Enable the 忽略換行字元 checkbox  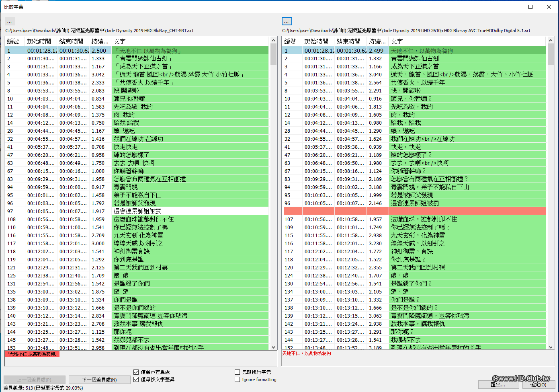pos(237,372)
